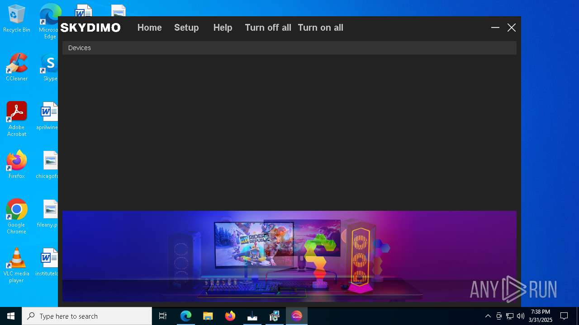Open network settings tray icon

pos(510,316)
